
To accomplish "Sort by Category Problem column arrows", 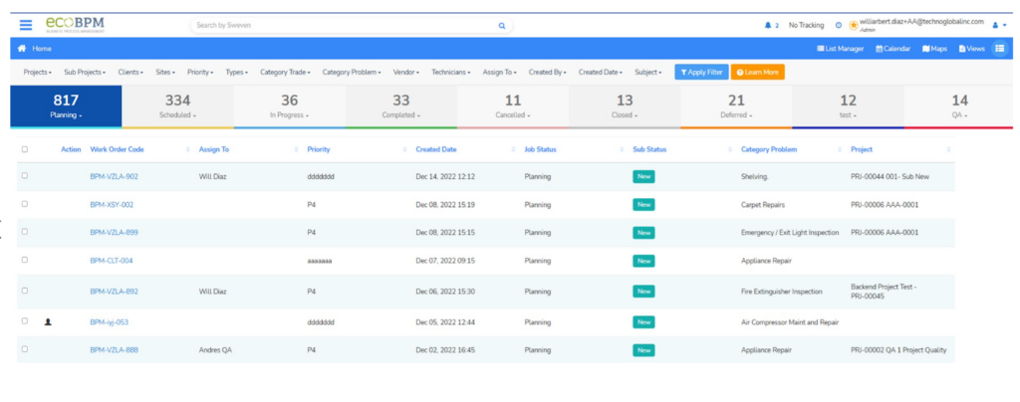I will click(841, 149).
